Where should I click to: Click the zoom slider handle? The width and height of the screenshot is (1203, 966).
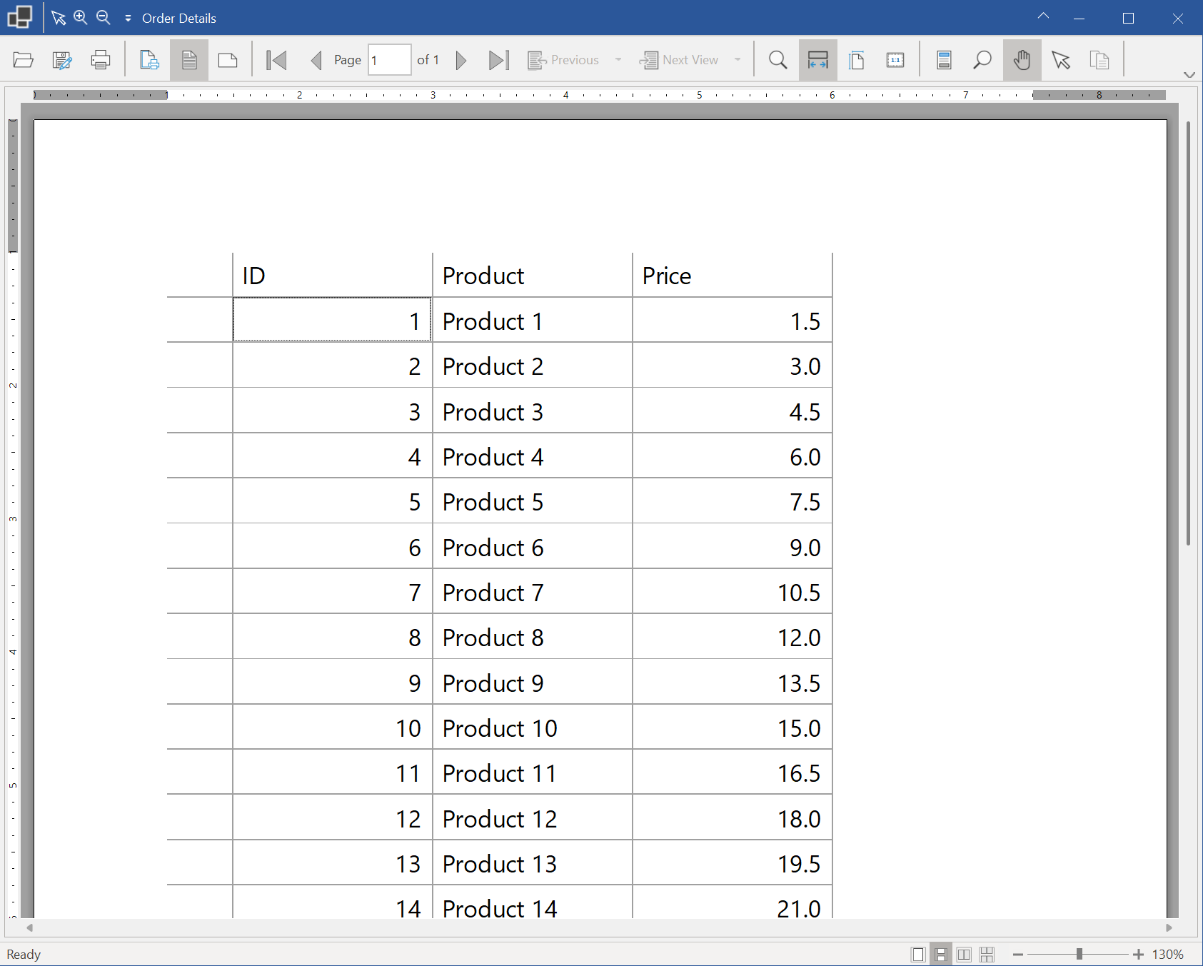click(x=1079, y=955)
